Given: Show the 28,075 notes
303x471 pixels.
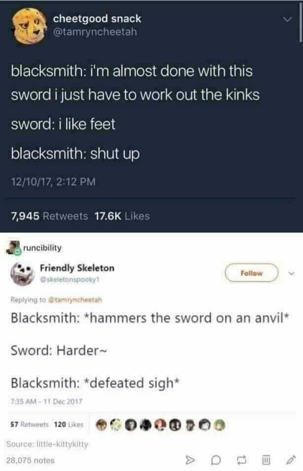Looking at the screenshot, I should [30, 460].
